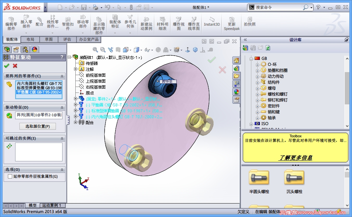Click the save icon in title bar

[84, 8]
